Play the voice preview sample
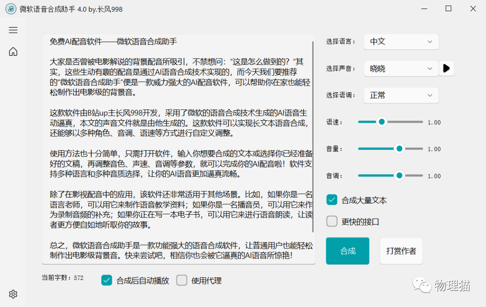Screen dimensions: 486x307 point(447,68)
